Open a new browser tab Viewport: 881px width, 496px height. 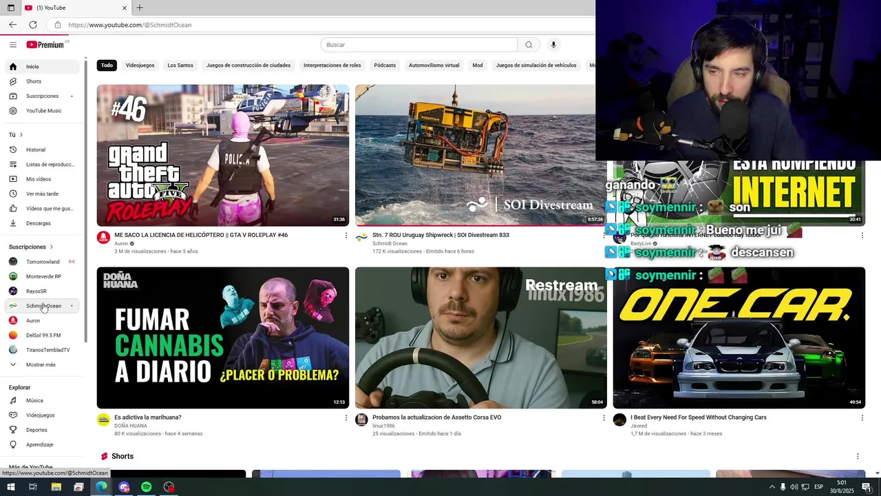tap(140, 8)
